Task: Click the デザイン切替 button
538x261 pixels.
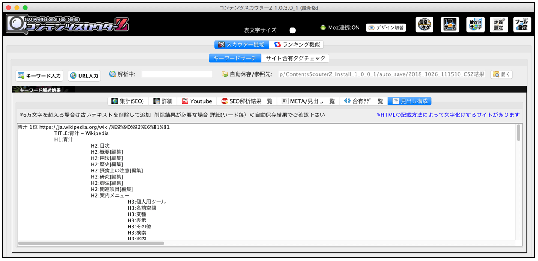Action: [386, 27]
